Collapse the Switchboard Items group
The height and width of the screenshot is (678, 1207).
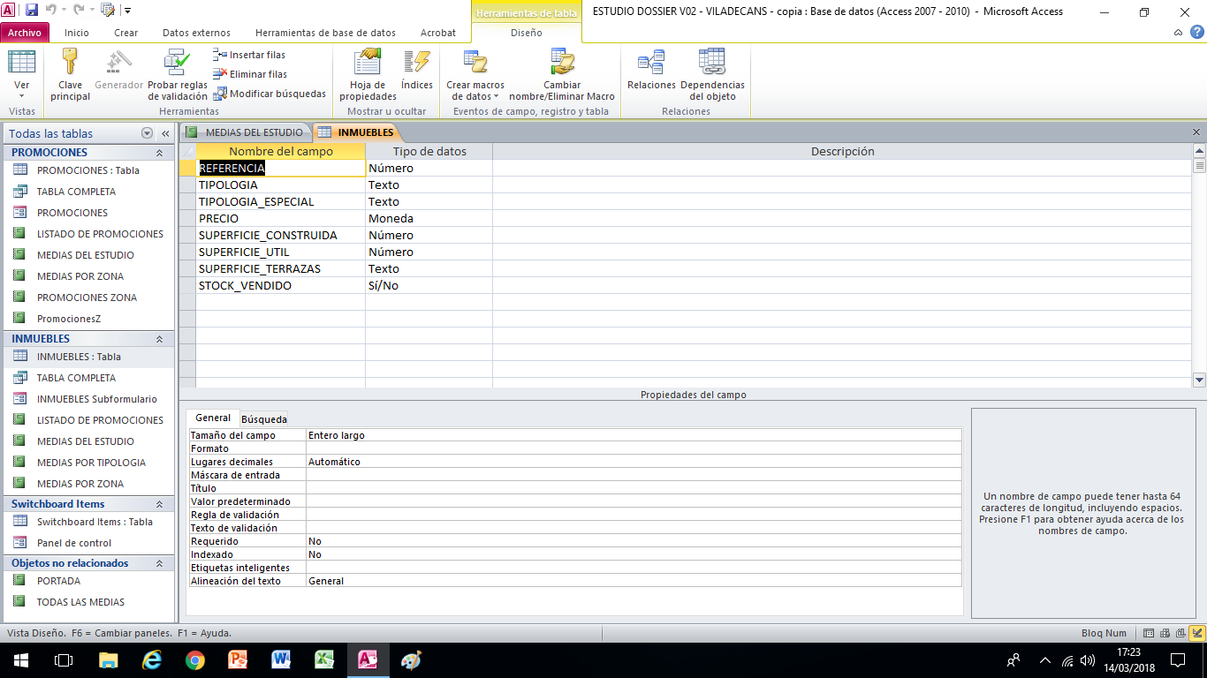click(160, 504)
